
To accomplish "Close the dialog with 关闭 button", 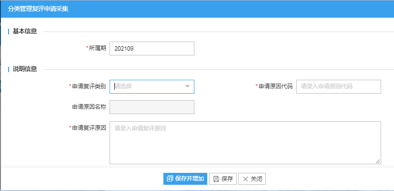I will click(x=252, y=179).
